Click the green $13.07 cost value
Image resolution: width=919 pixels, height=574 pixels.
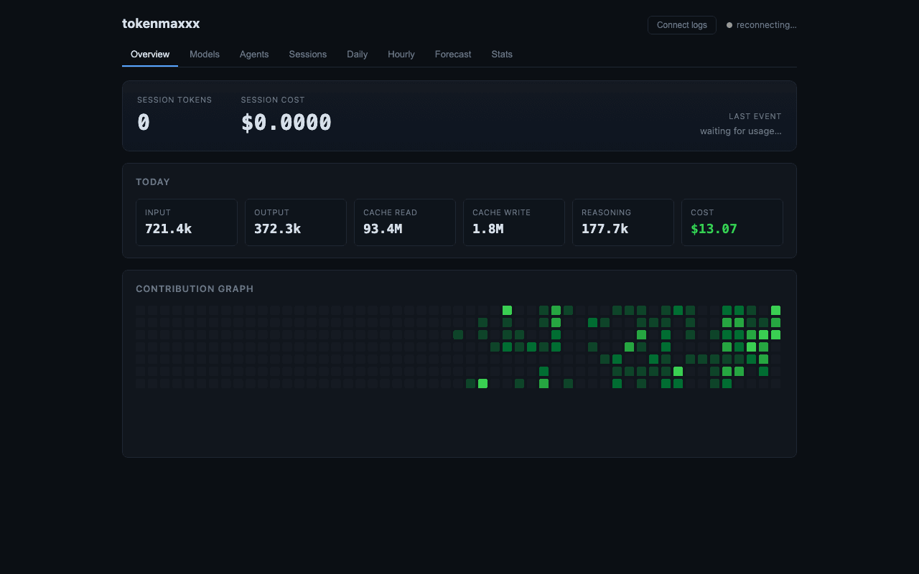[714, 229]
